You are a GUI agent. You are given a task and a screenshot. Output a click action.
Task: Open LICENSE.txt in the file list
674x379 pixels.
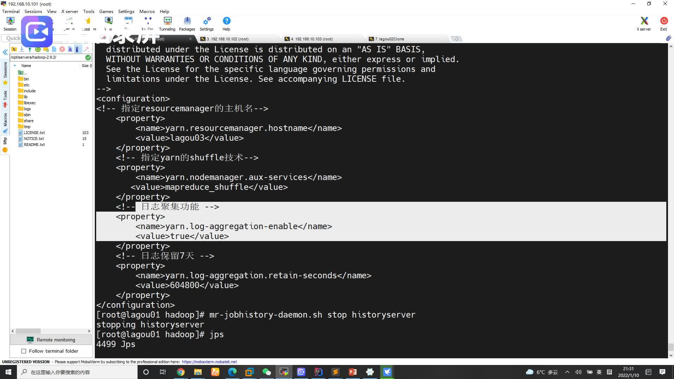pos(34,133)
